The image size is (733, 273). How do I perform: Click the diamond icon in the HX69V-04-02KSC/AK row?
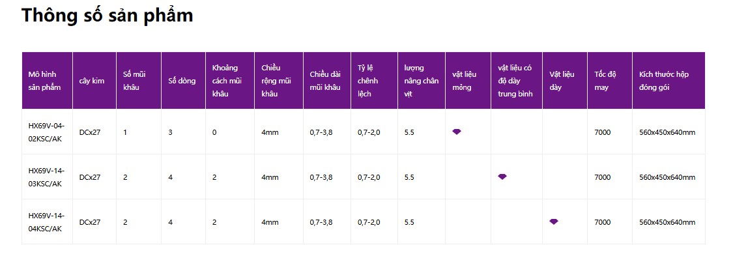[457, 132]
